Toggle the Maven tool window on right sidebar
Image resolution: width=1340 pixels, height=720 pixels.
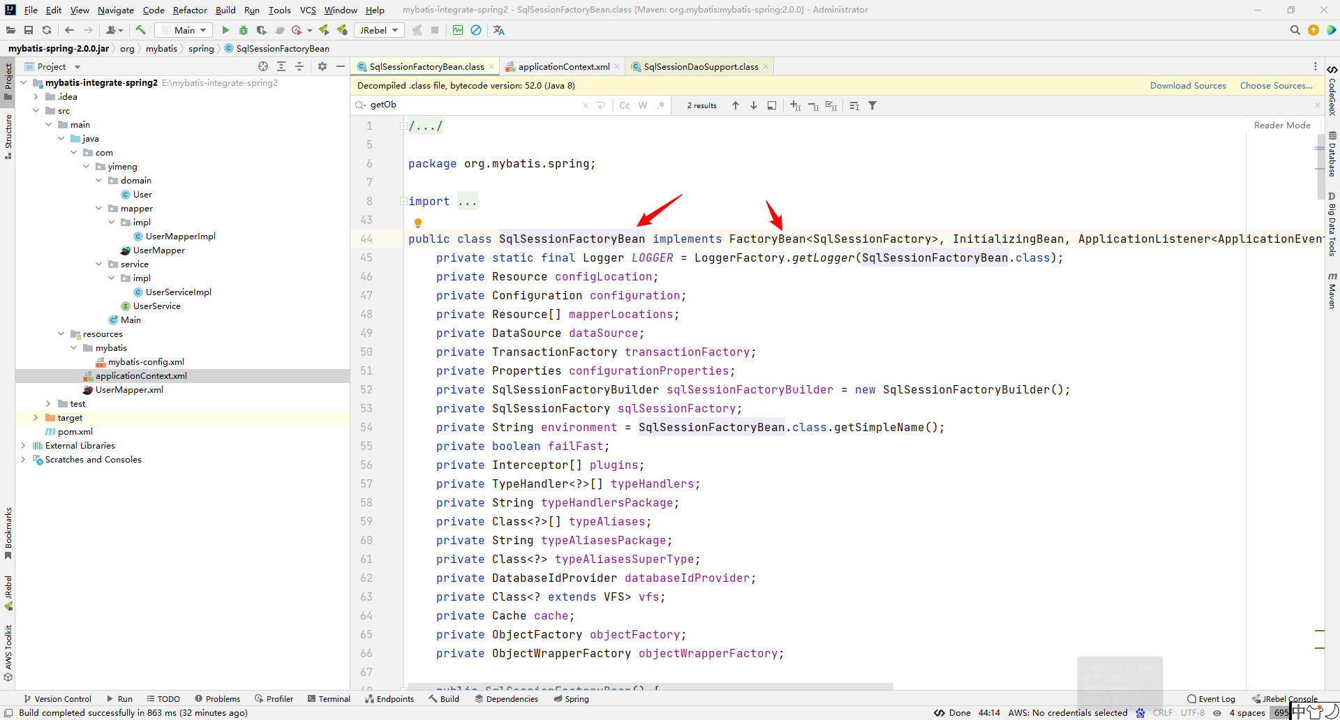point(1332,290)
